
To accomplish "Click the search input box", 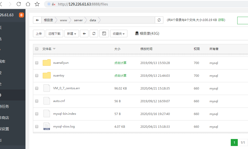I will [x=243, y=20].
